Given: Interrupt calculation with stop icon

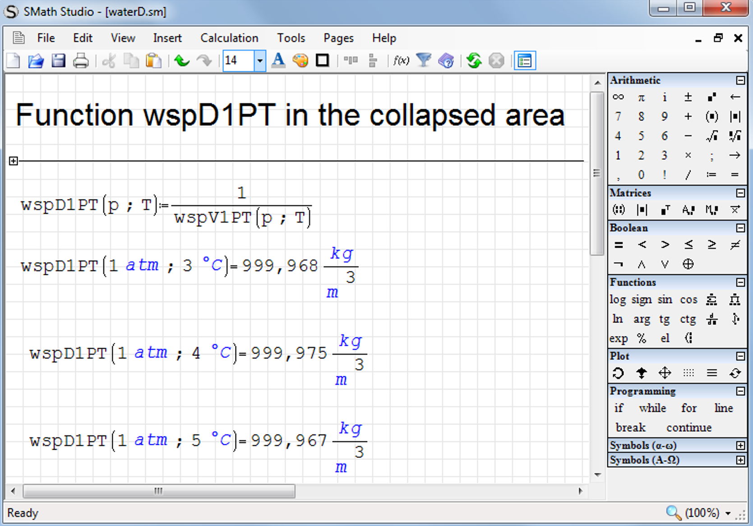Looking at the screenshot, I should pos(496,60).
